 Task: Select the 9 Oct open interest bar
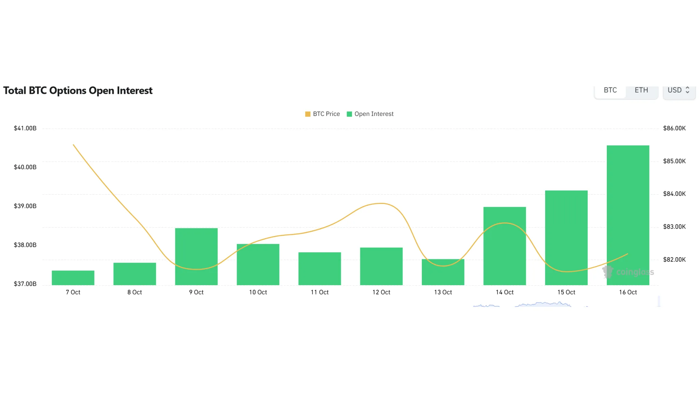(196, 257)
